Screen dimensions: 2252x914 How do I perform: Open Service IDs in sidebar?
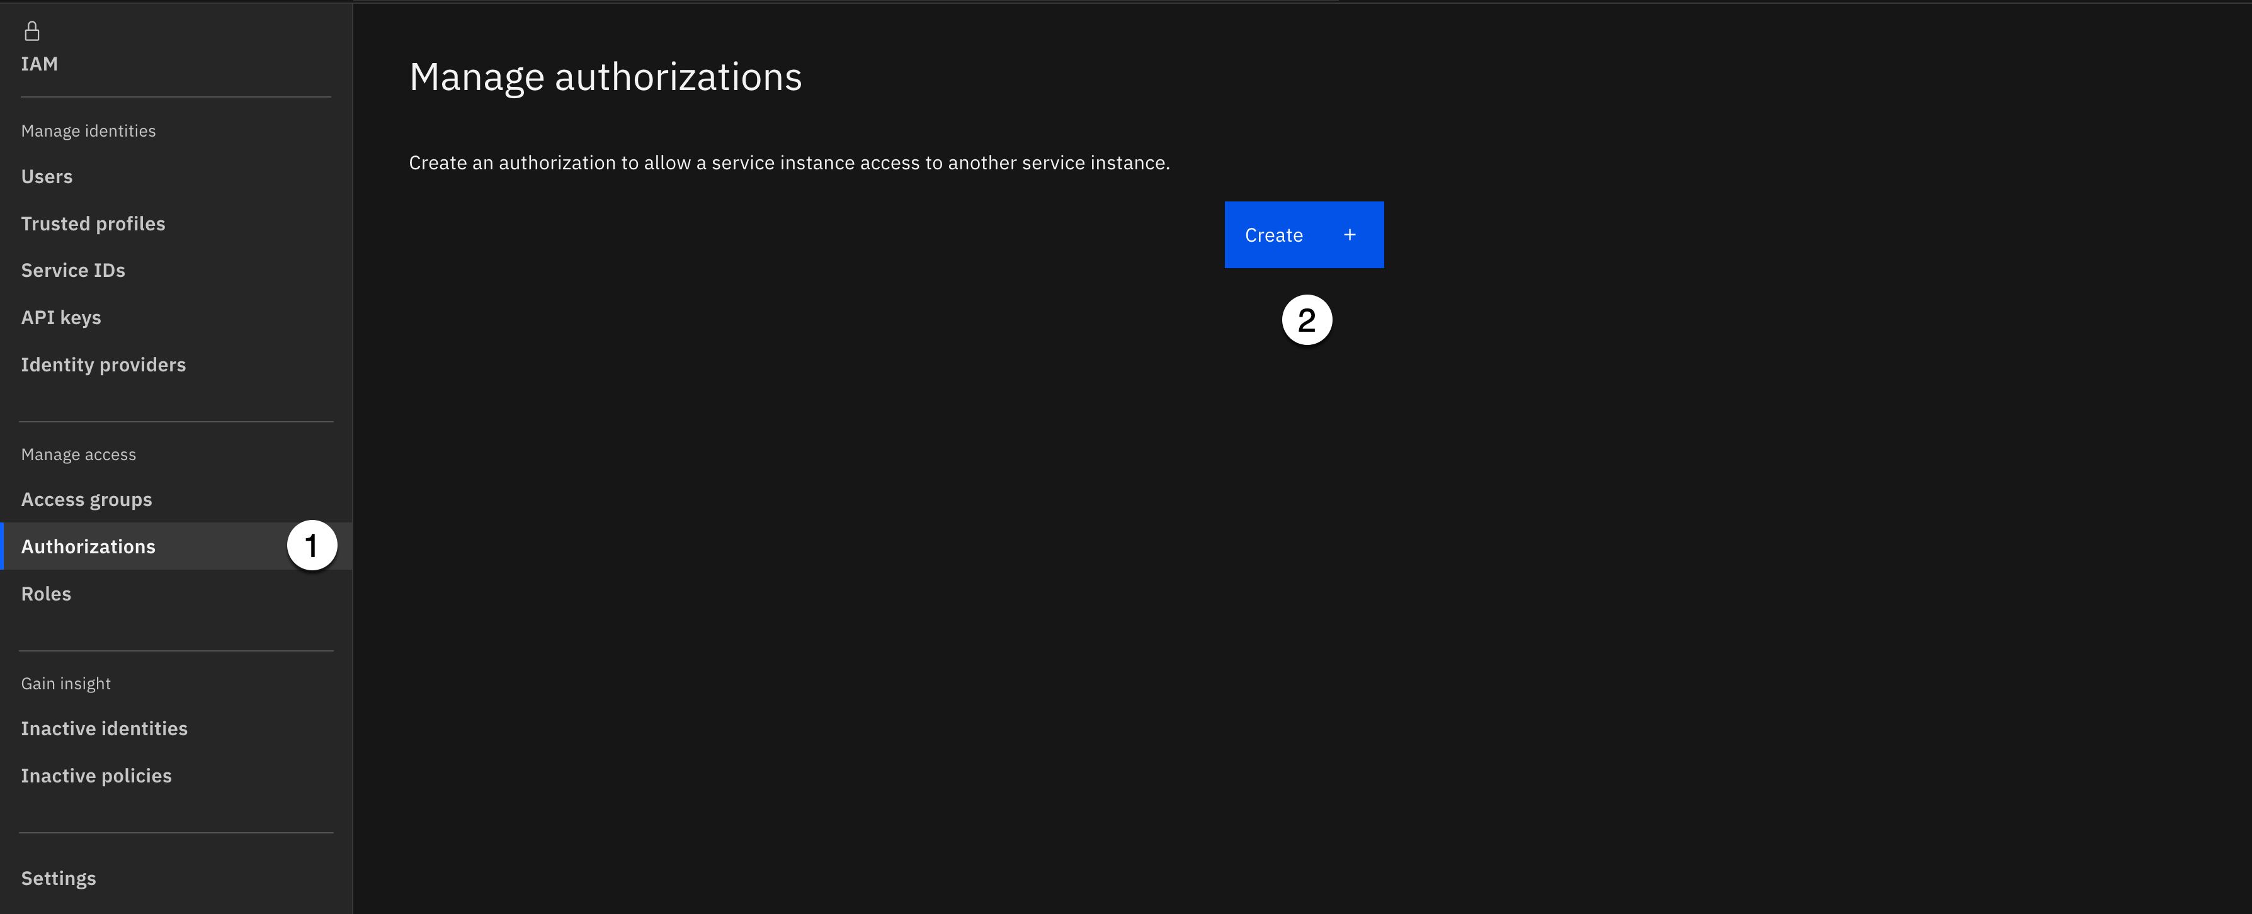(72, 271)
